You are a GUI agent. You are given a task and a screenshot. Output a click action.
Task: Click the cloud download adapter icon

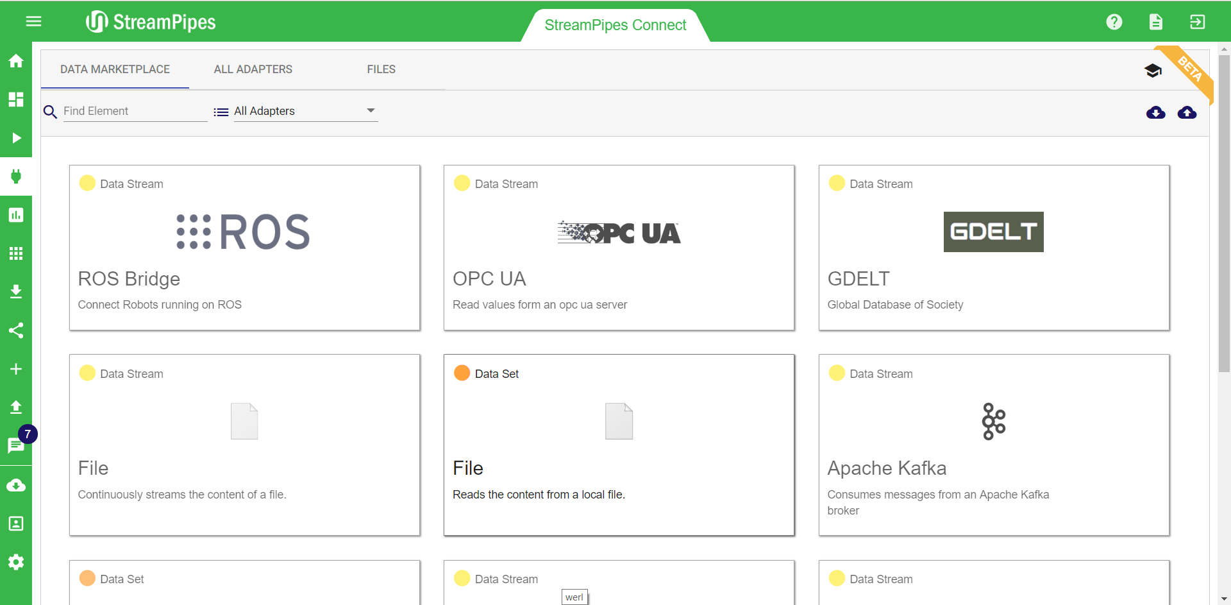[x=1155, y=113]
